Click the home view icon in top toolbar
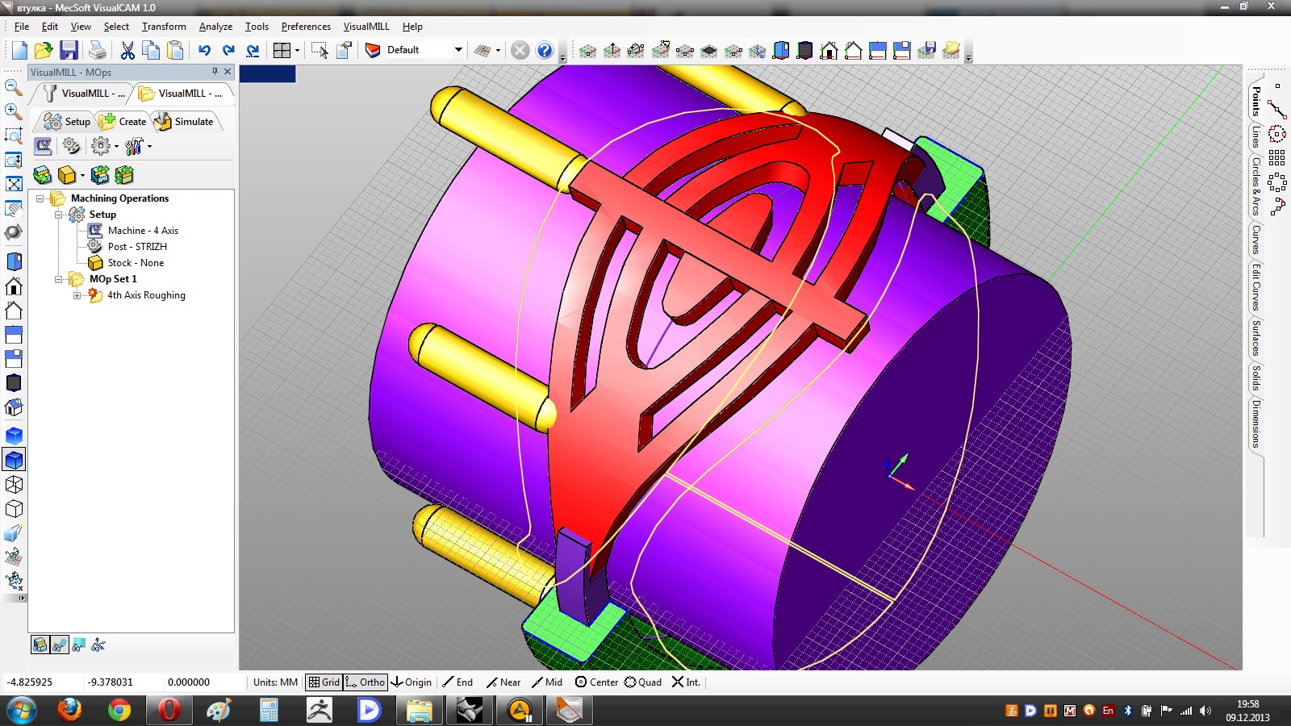Screen dimensions: 1291x726 pos(829,50)
